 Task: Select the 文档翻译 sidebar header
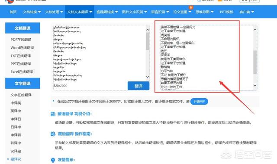(x=23, y=28)
